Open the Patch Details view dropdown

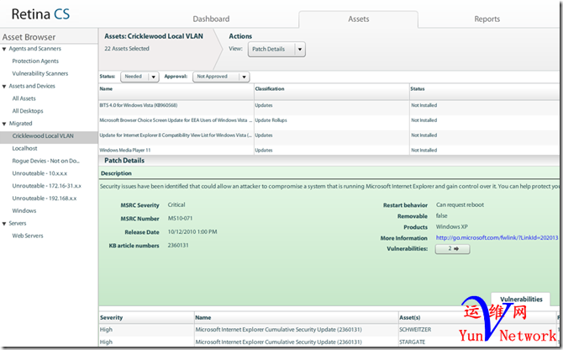coord(276,50)
